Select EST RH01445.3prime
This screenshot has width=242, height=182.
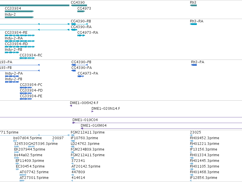192,164
